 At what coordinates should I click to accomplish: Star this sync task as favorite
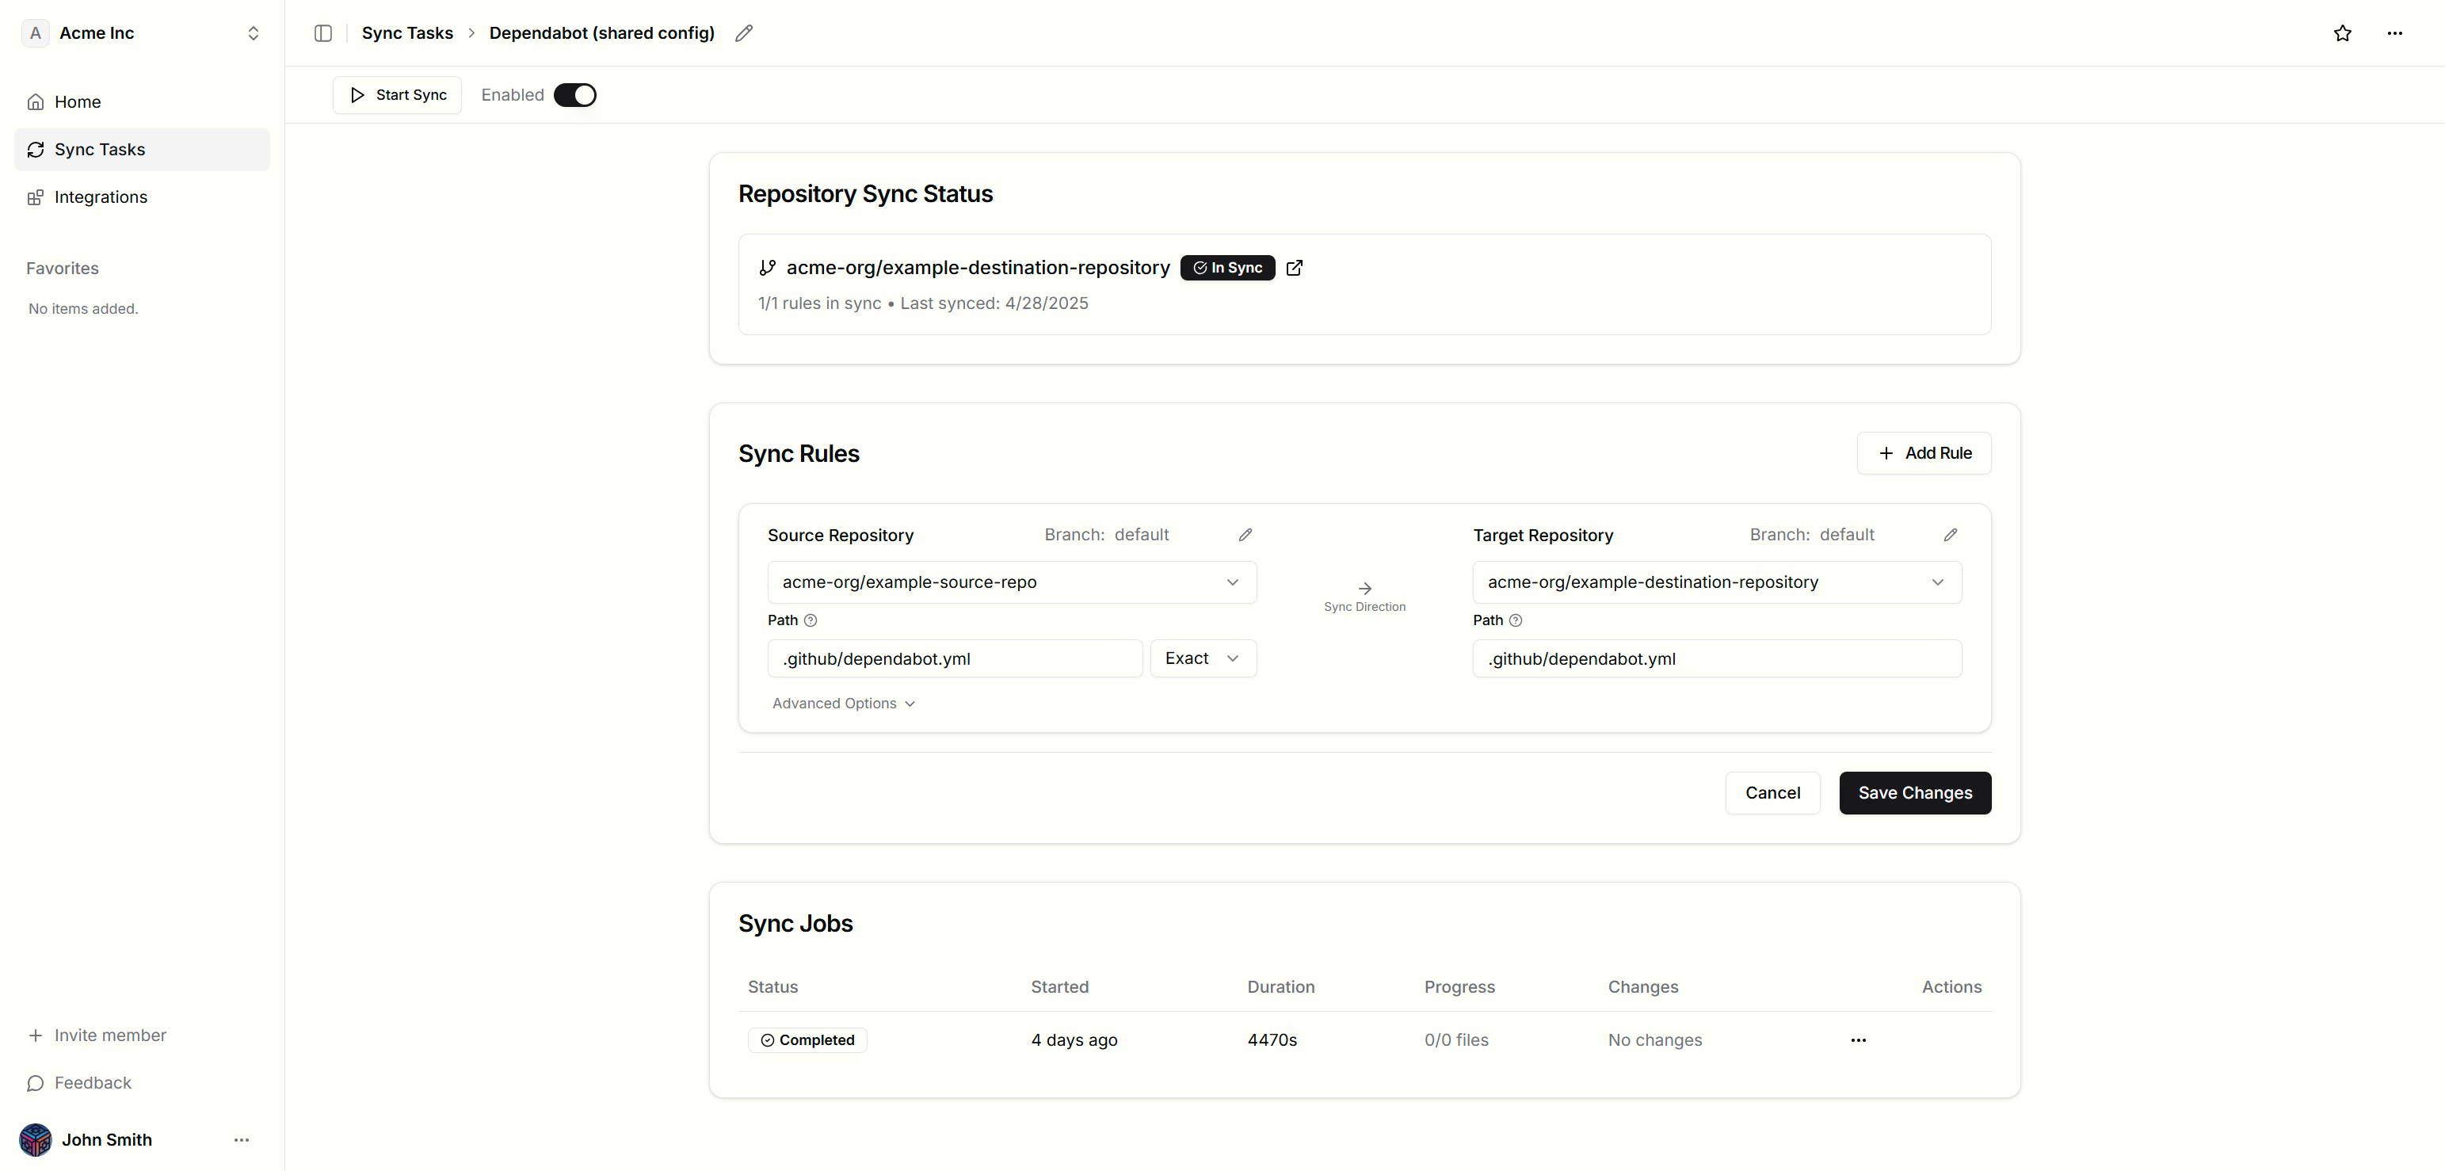point(2341,33)
